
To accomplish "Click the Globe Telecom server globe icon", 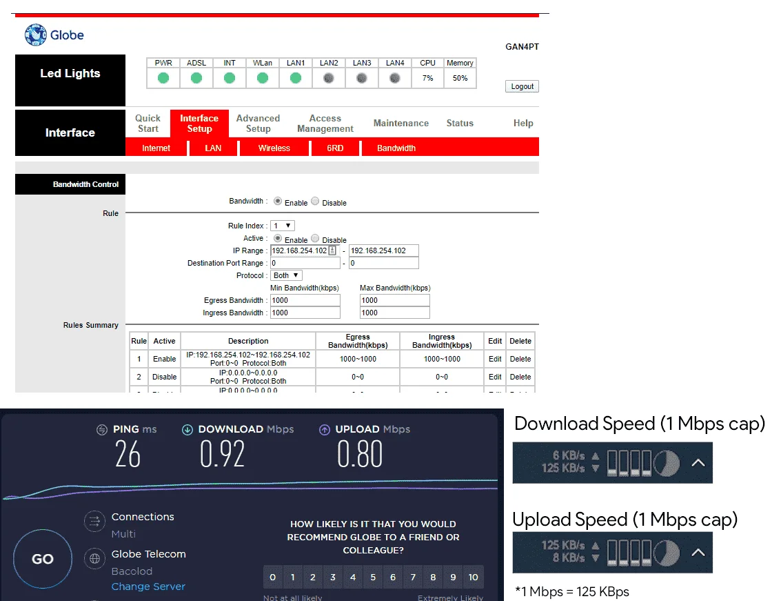I will tap(94, 559).
